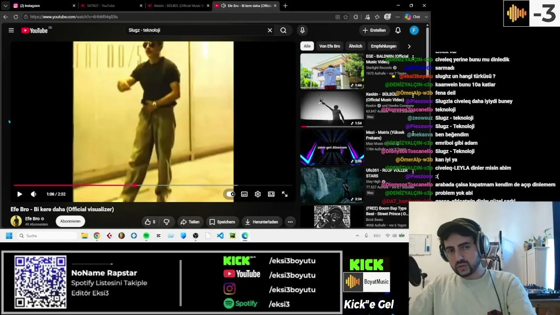The width and height of the screenshot is (560, 315).
Task: Open the Mazi - Matrix video thumbnail
Action: [332, 147]
